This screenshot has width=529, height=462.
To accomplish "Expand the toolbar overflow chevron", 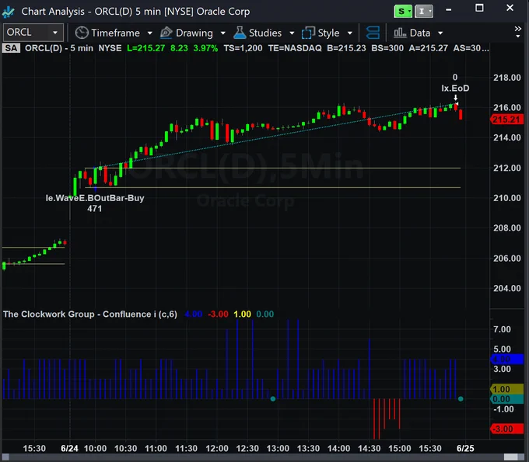I will point(518,31).
